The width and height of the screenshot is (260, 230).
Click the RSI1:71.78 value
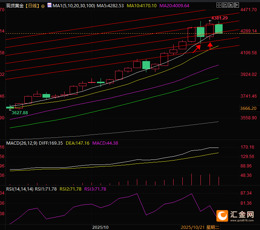click(46, 189)
